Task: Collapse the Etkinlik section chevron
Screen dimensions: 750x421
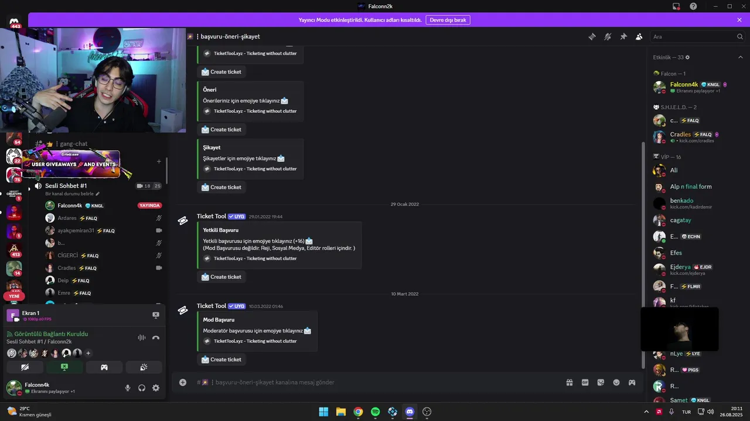Action: (x=741, y=57)
